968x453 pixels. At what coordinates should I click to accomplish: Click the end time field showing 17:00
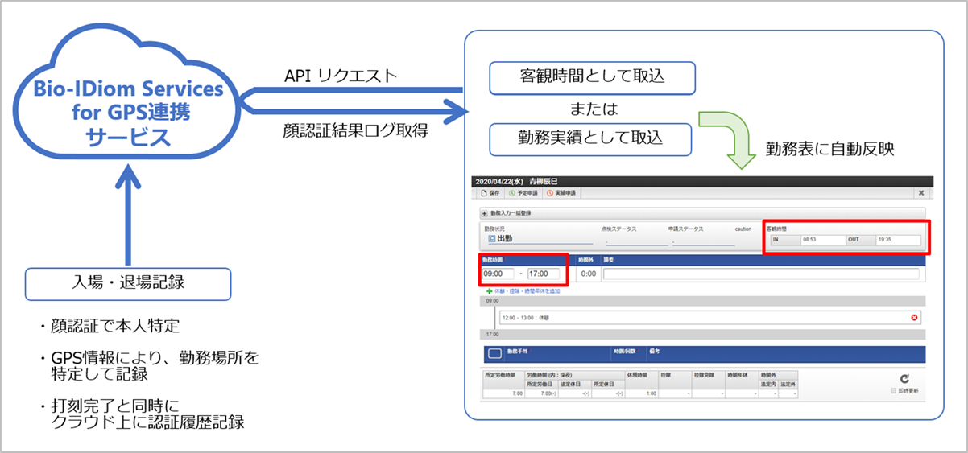(542, 274)
